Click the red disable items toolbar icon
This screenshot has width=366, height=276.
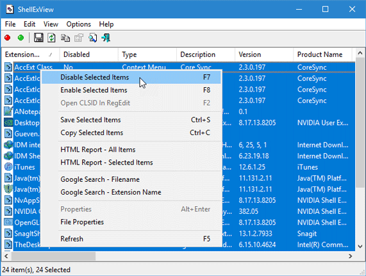(x=8, y=38)
